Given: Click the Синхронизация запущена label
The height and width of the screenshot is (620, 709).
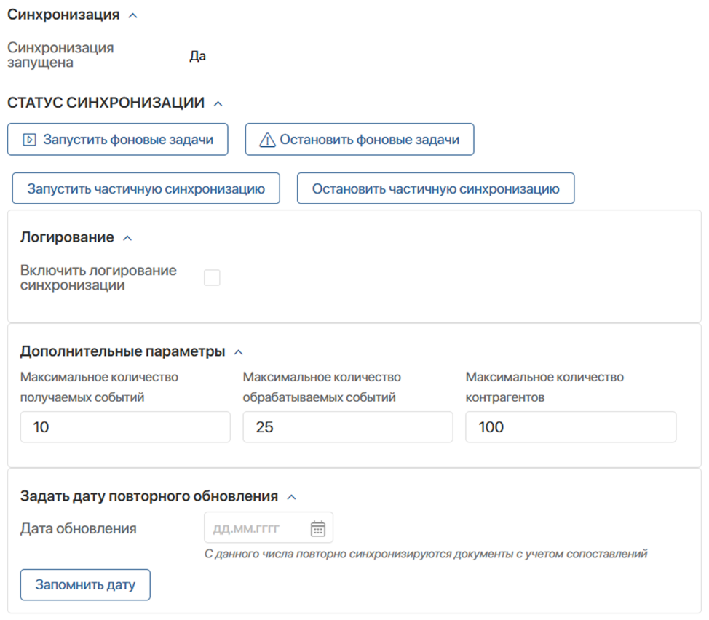Looking at the screenshot, I should click(60, 55).
